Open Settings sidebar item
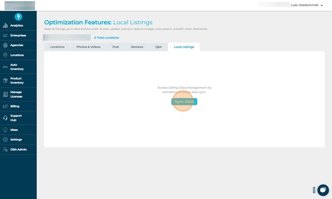Screen dimensions: 332x199 (x=18, y=140)
